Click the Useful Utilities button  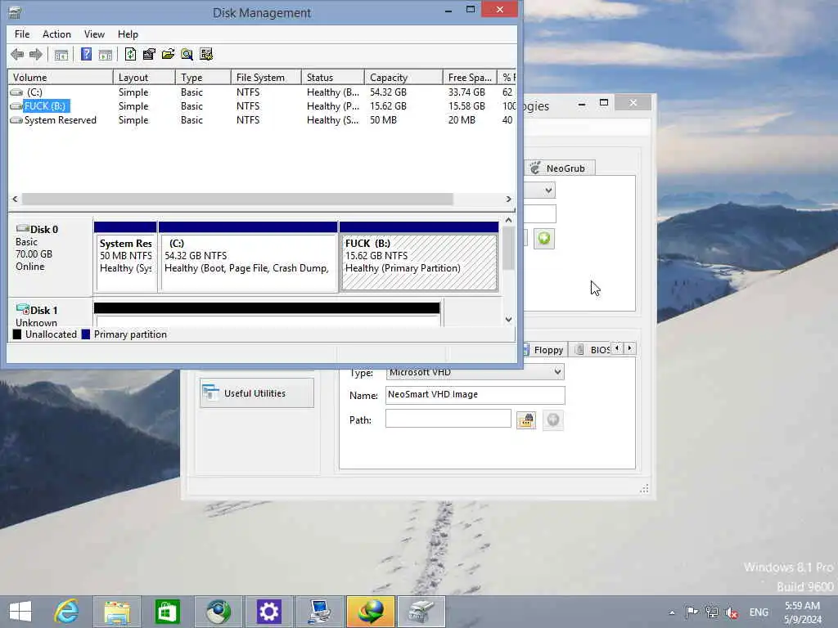[x=256, y=393]
